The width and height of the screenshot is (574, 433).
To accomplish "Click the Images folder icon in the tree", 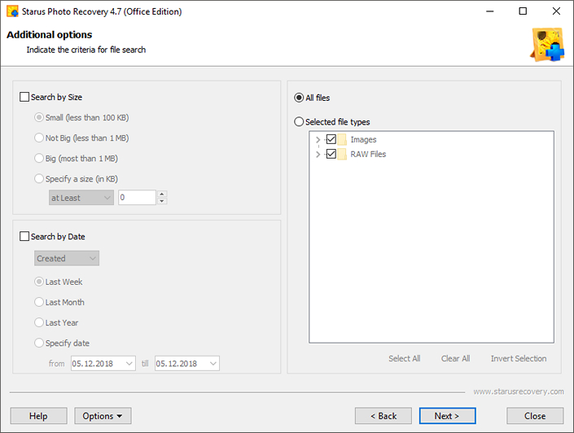I will [x=342, y=139].
